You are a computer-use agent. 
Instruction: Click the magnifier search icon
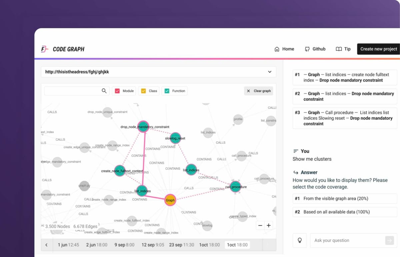tap(104, 91)
